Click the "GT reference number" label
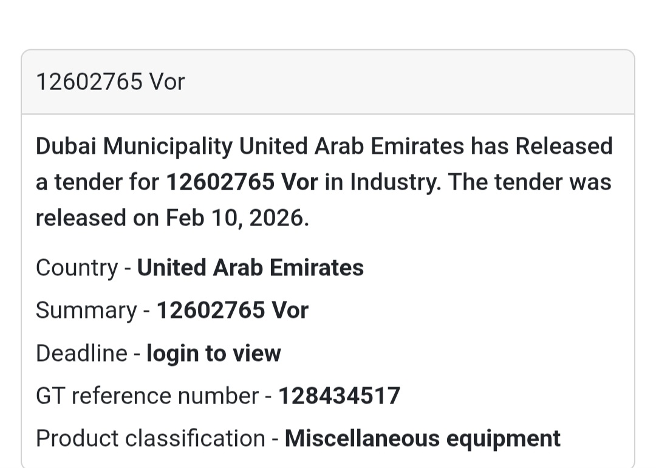Screen dimensions: 656x468 pyautogui.click(x=147, y=396)
